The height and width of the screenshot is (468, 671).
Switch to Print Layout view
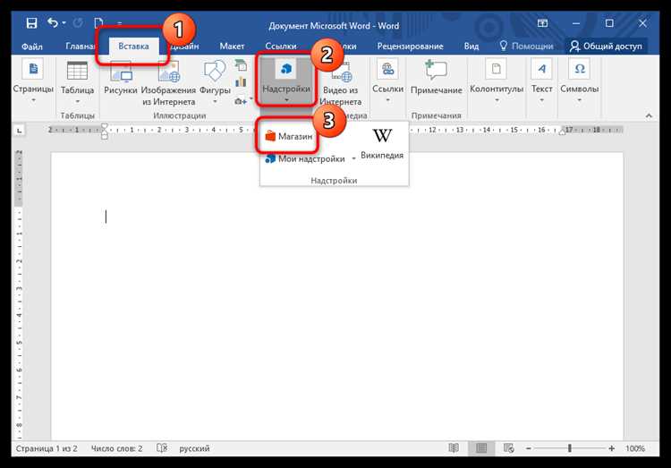tap(481, 448)
